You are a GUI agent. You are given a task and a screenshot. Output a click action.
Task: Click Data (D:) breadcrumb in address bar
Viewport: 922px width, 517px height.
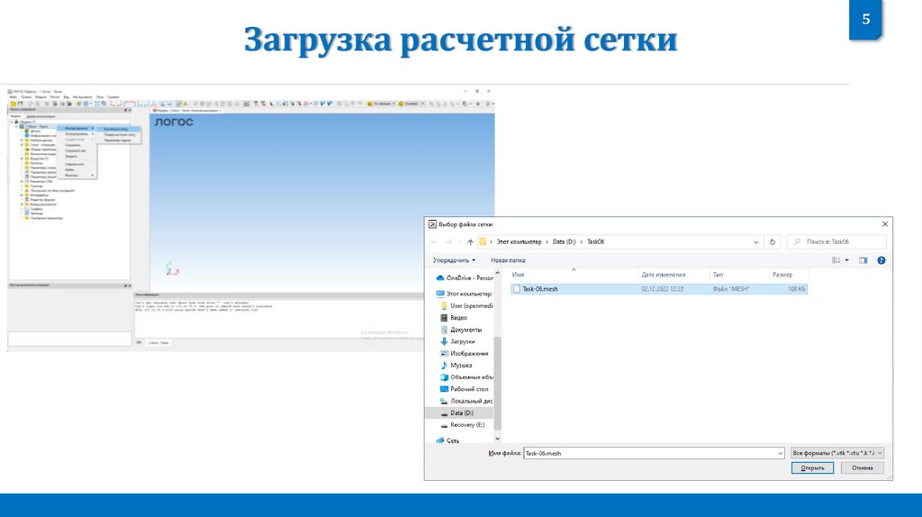click(x=564, y=241)
